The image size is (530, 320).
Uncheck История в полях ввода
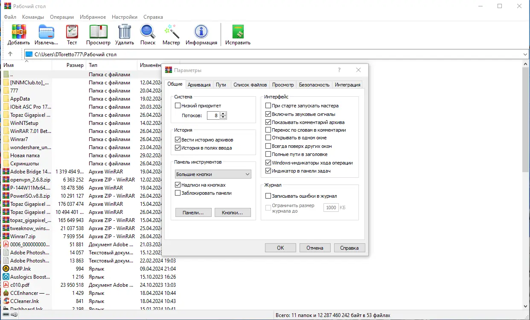(x=178, y=148)
